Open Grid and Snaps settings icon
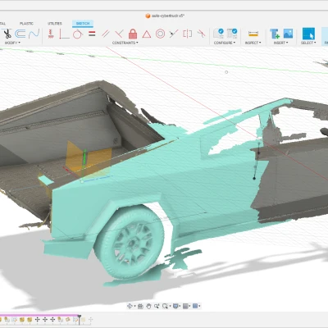 point(185,306)
